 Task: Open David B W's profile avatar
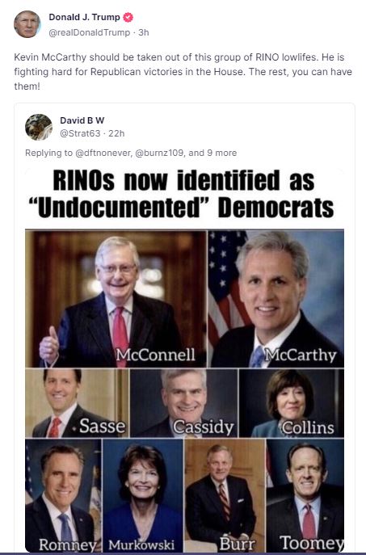point(39,127)
